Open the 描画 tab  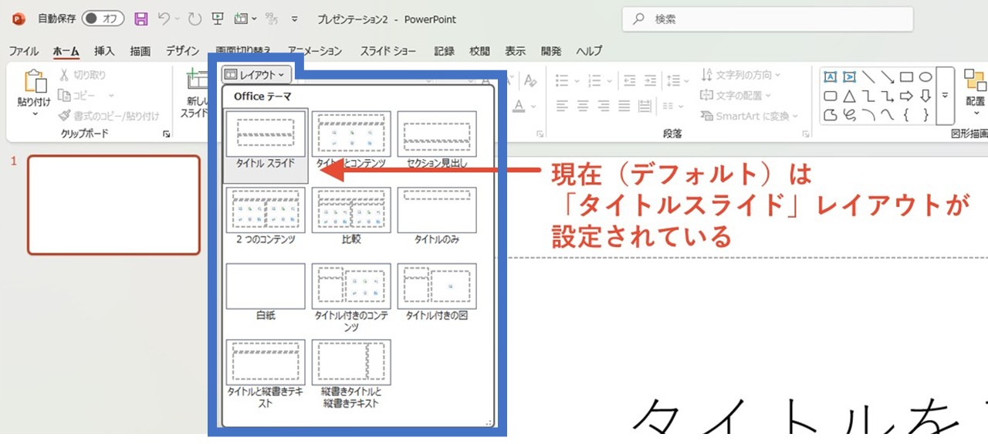(x=140, y=51)
